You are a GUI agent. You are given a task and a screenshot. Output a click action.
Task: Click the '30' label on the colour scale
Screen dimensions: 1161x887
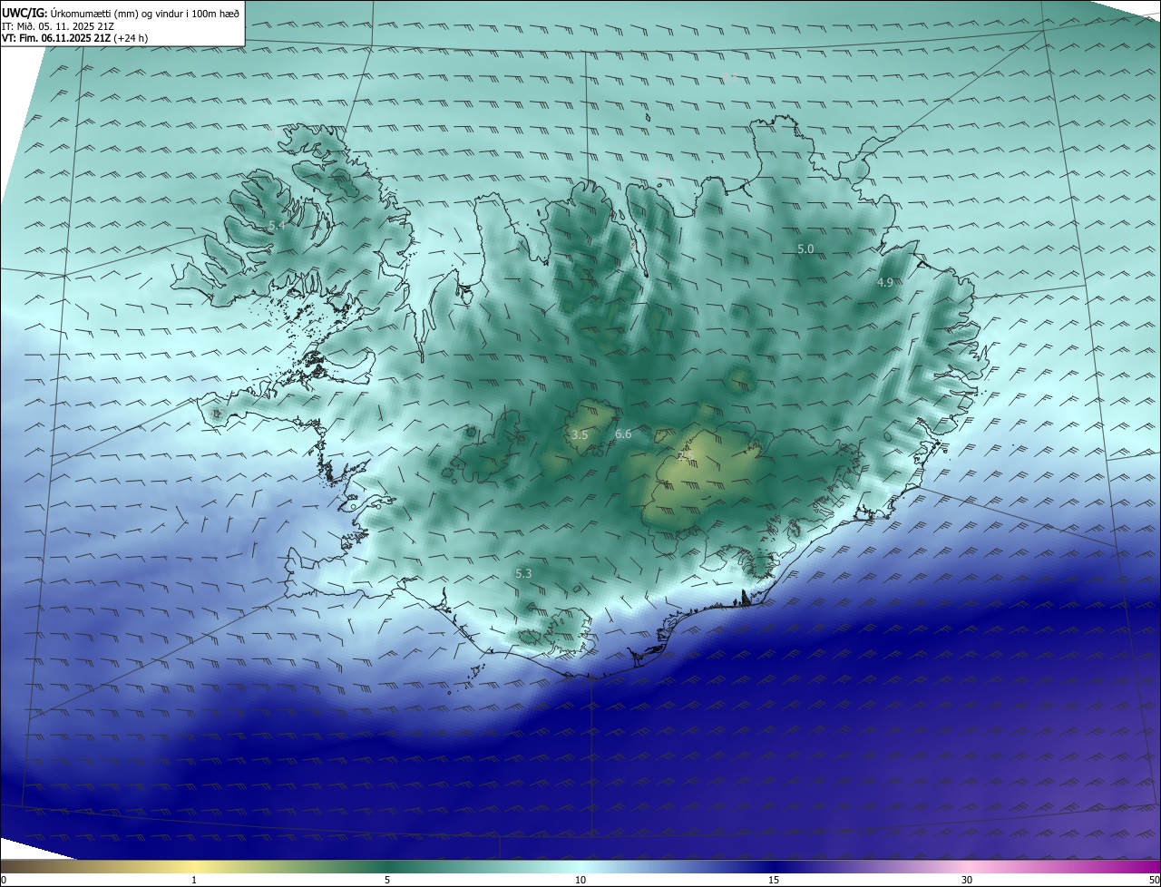pyautogui.click(x=967, y=880)
